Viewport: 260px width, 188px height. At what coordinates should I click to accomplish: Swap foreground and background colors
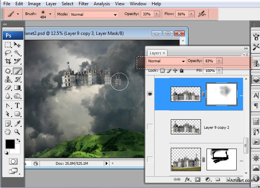pyautogui.click(x=18, y=140)
